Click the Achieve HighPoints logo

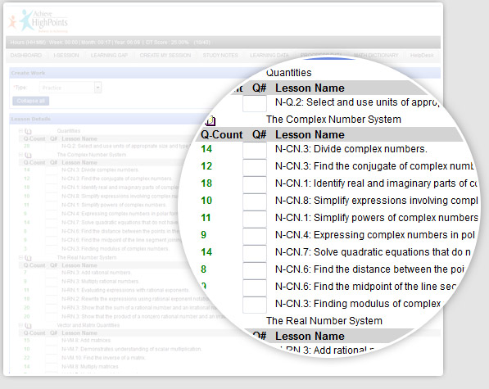tap(38, 21)
